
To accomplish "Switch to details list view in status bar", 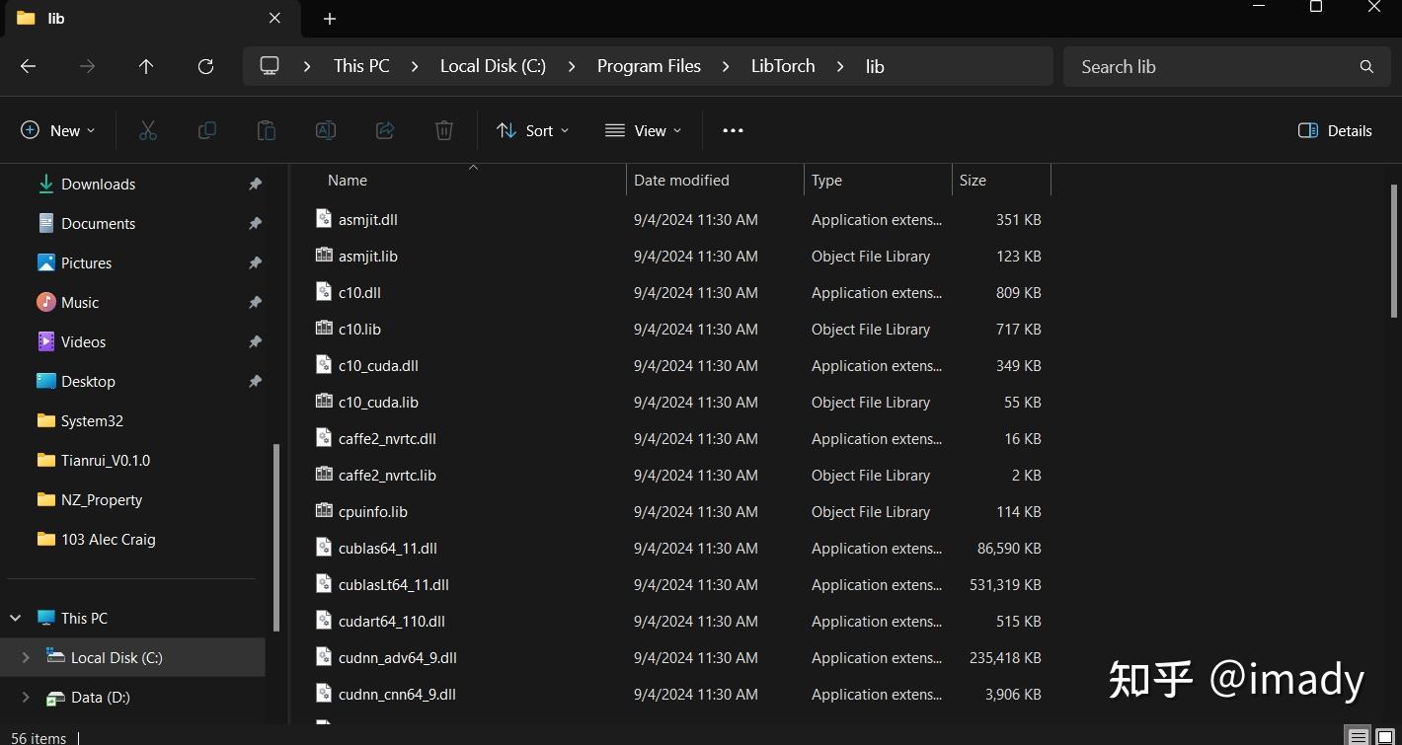I will tap(1359, 736).
